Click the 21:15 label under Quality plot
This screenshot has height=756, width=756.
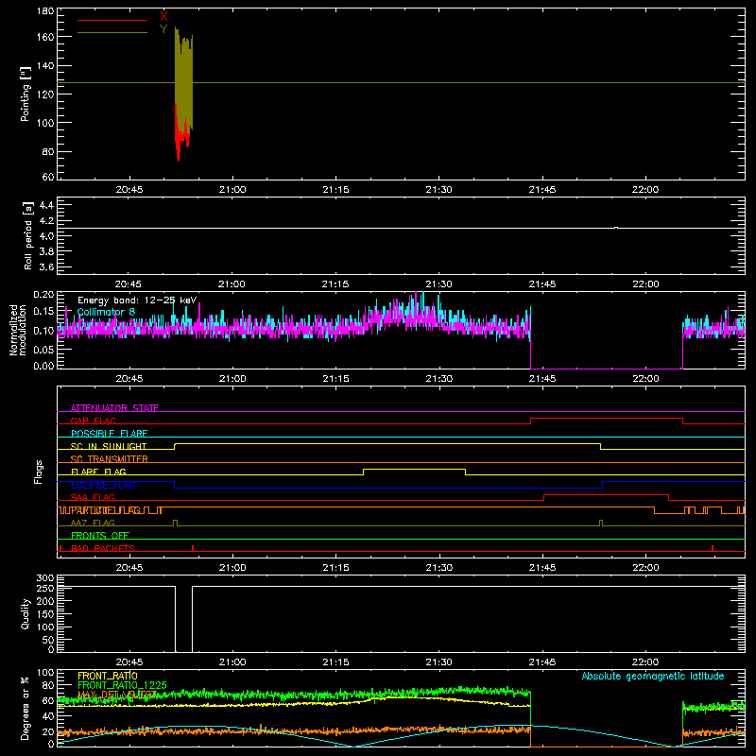pyautogui.click(x=335, y=662)
